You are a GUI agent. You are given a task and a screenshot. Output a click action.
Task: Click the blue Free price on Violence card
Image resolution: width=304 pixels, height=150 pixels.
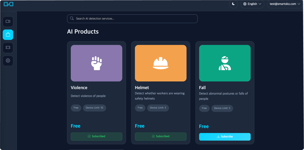[76, 126]
